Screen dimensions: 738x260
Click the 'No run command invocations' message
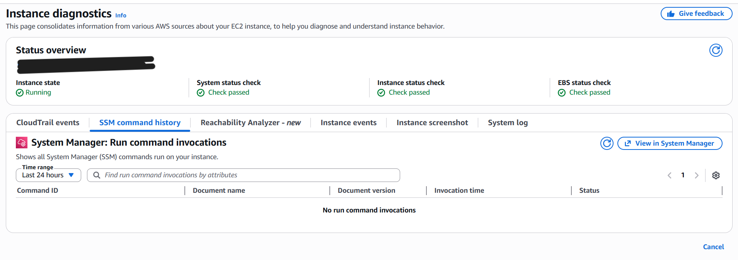[x=369, y=210]
